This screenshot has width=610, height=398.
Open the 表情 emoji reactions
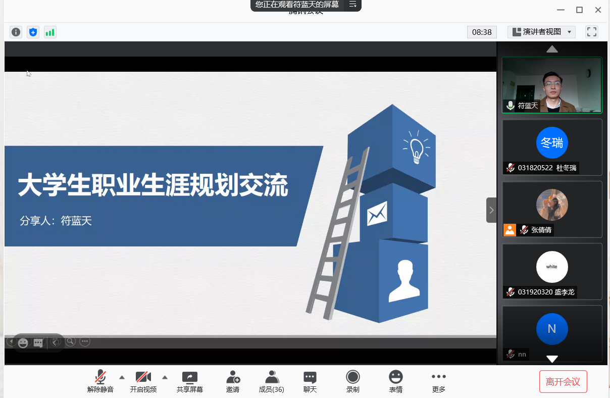click(395, 381)
